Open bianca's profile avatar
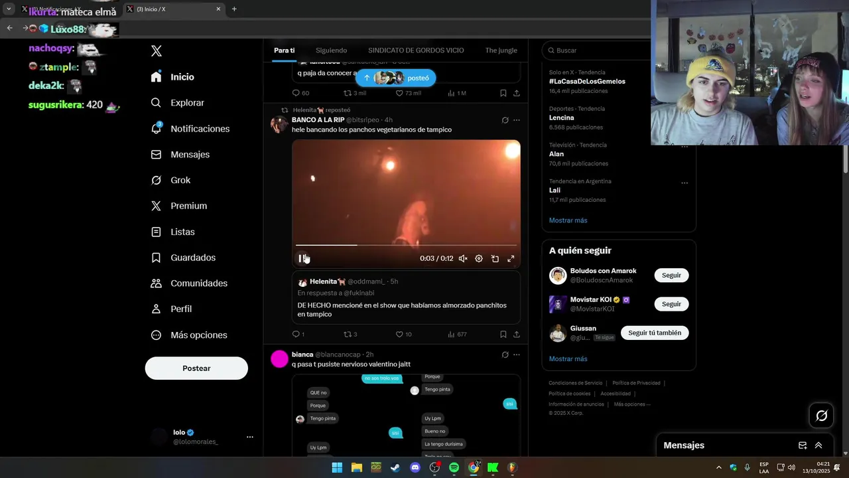 pyautogui.click(x=280, y=359)
